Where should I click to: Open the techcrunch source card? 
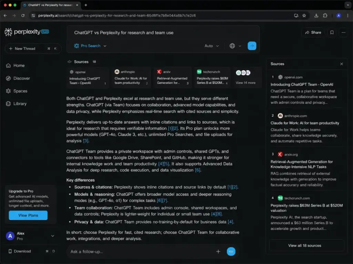212,77
